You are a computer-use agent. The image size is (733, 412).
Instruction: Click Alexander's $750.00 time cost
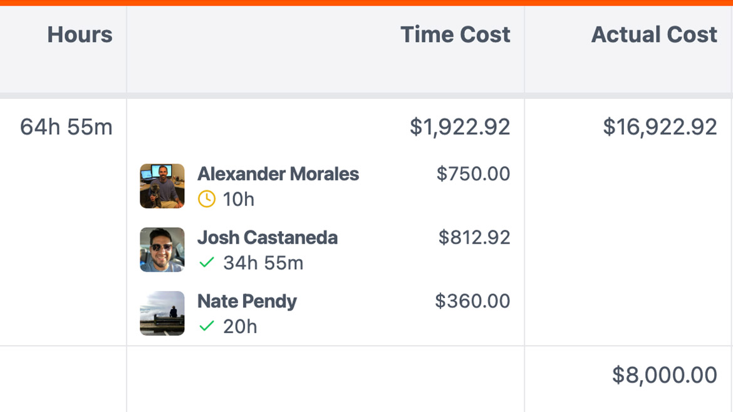click(x=473, y=173)
